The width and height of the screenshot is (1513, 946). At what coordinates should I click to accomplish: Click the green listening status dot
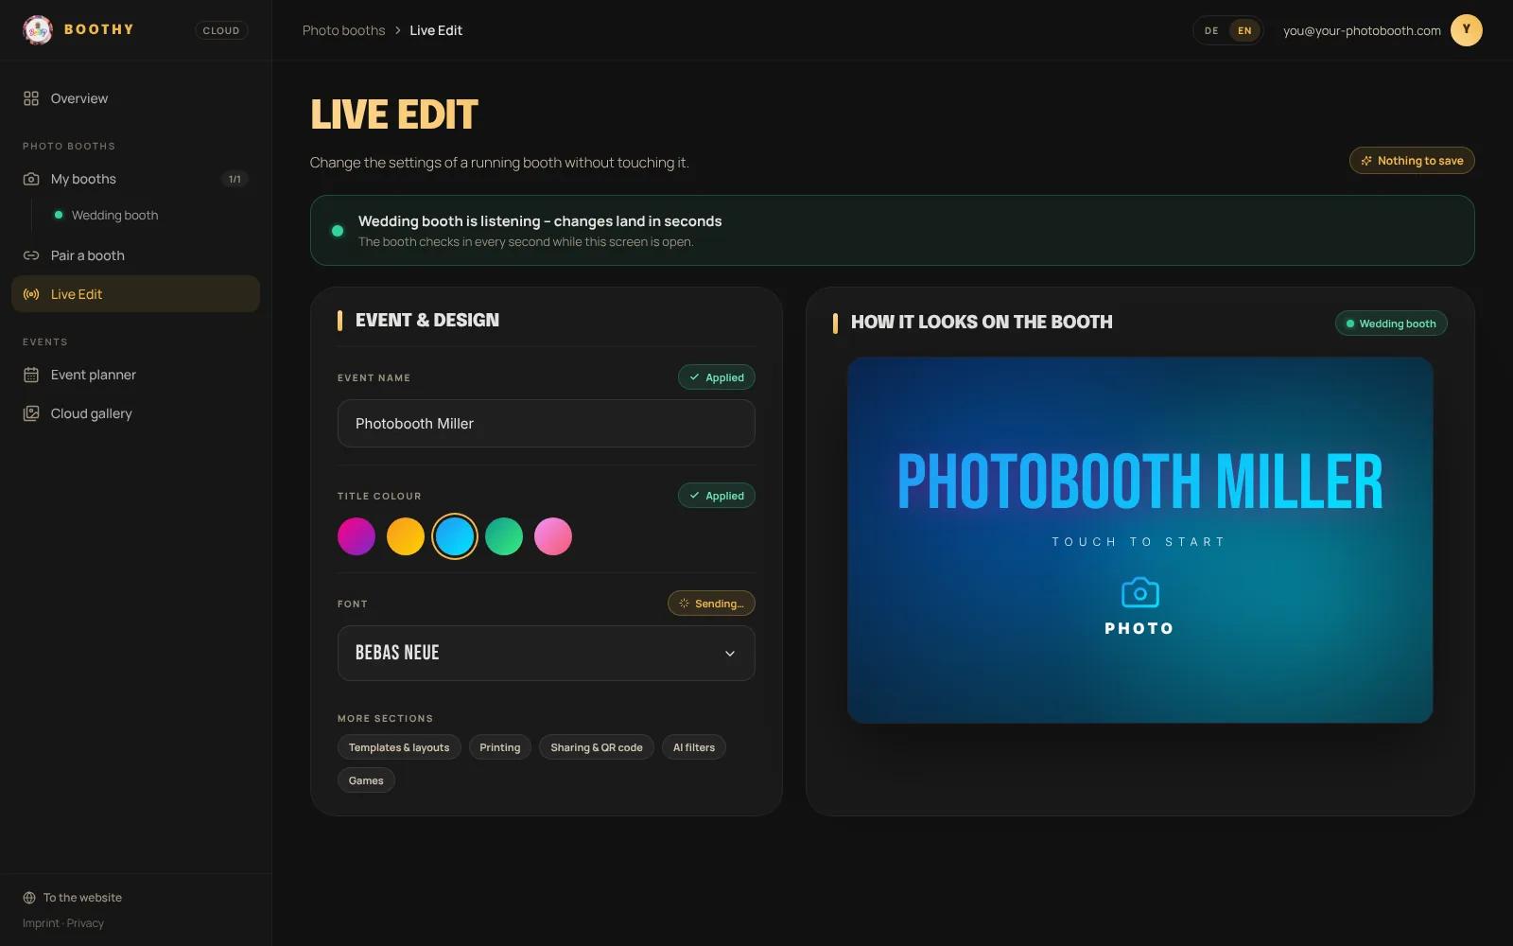point(338,231)
